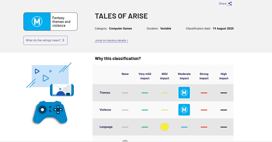This screenshot has height=142, width=272.
Task: Click the Language row label
Action: [x=106, y=127]
